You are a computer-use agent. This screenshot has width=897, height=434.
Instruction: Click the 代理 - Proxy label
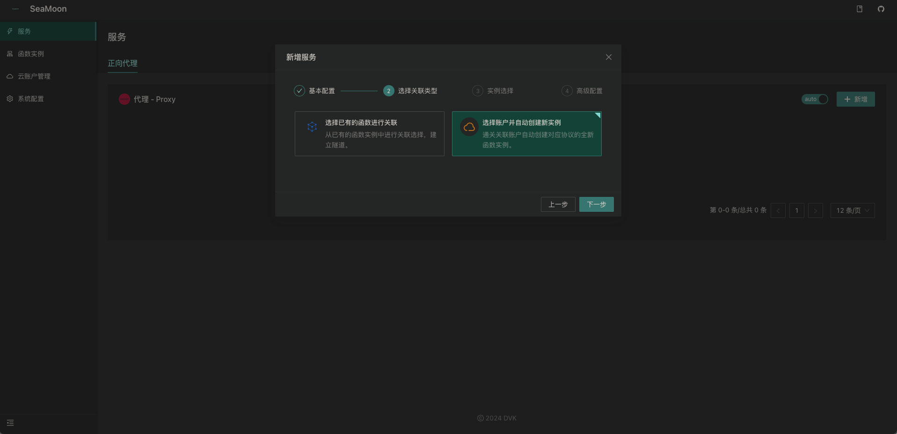(154, 99)
